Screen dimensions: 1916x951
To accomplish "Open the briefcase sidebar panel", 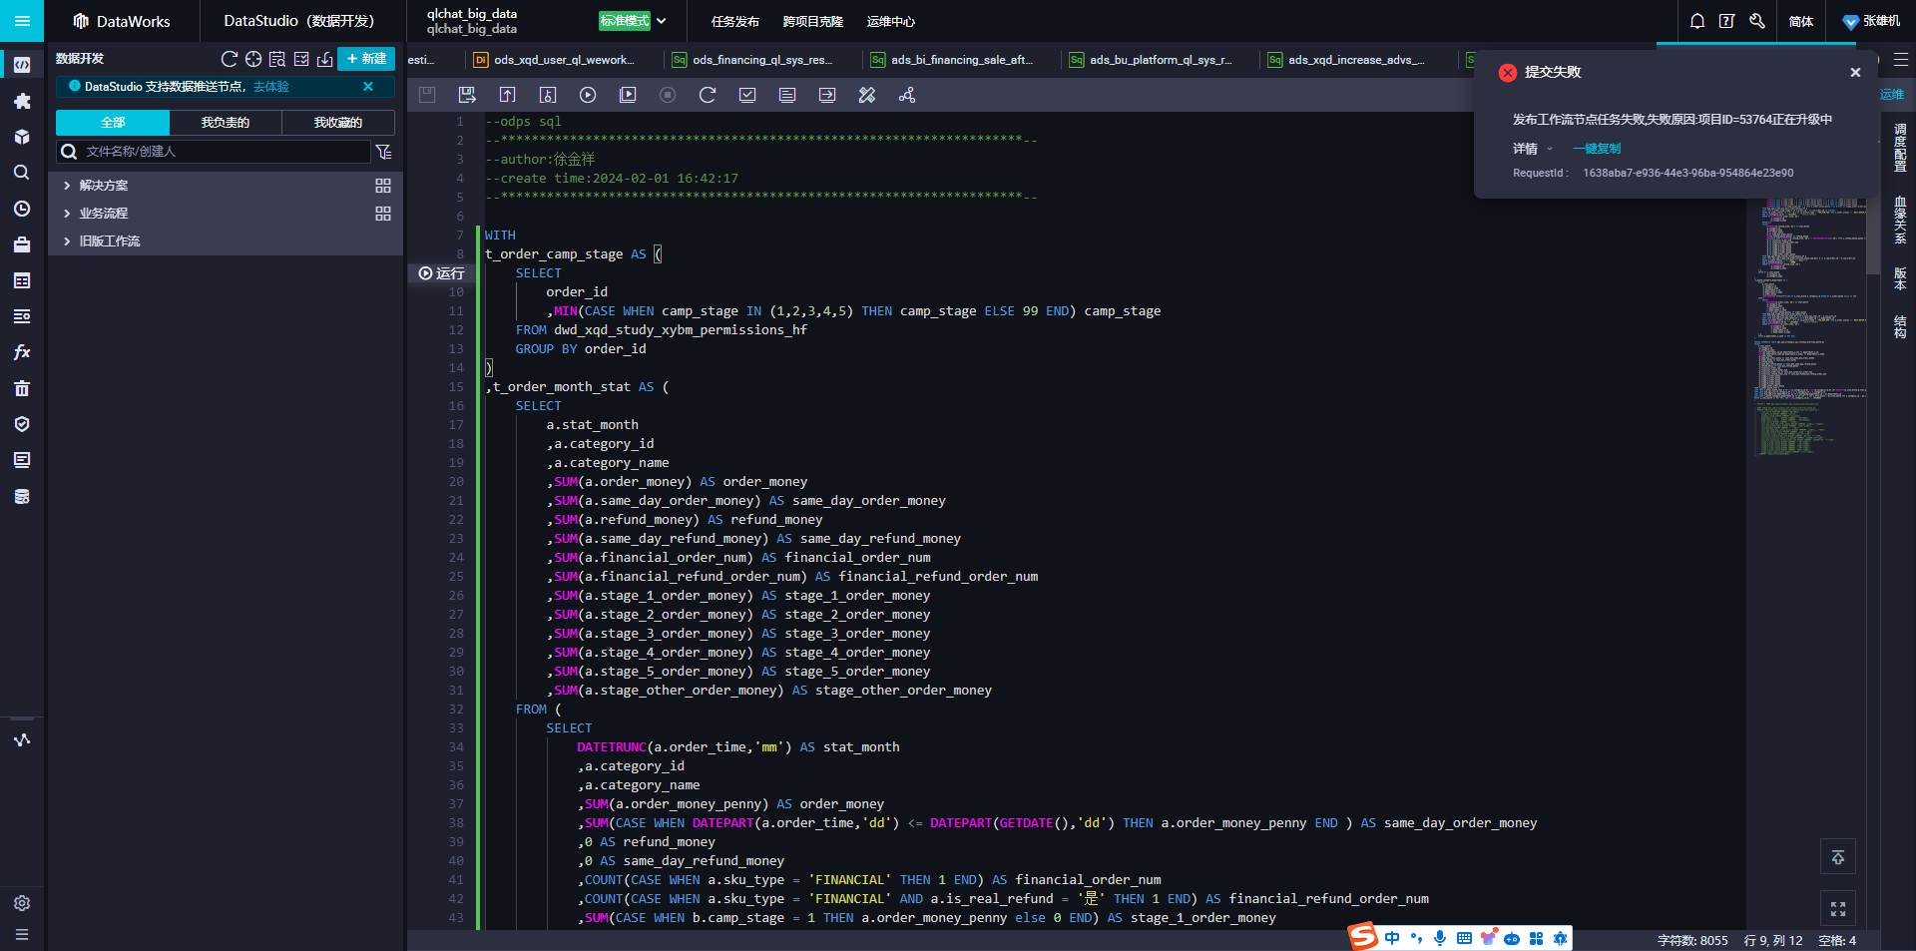I will [x=22, y=244].
